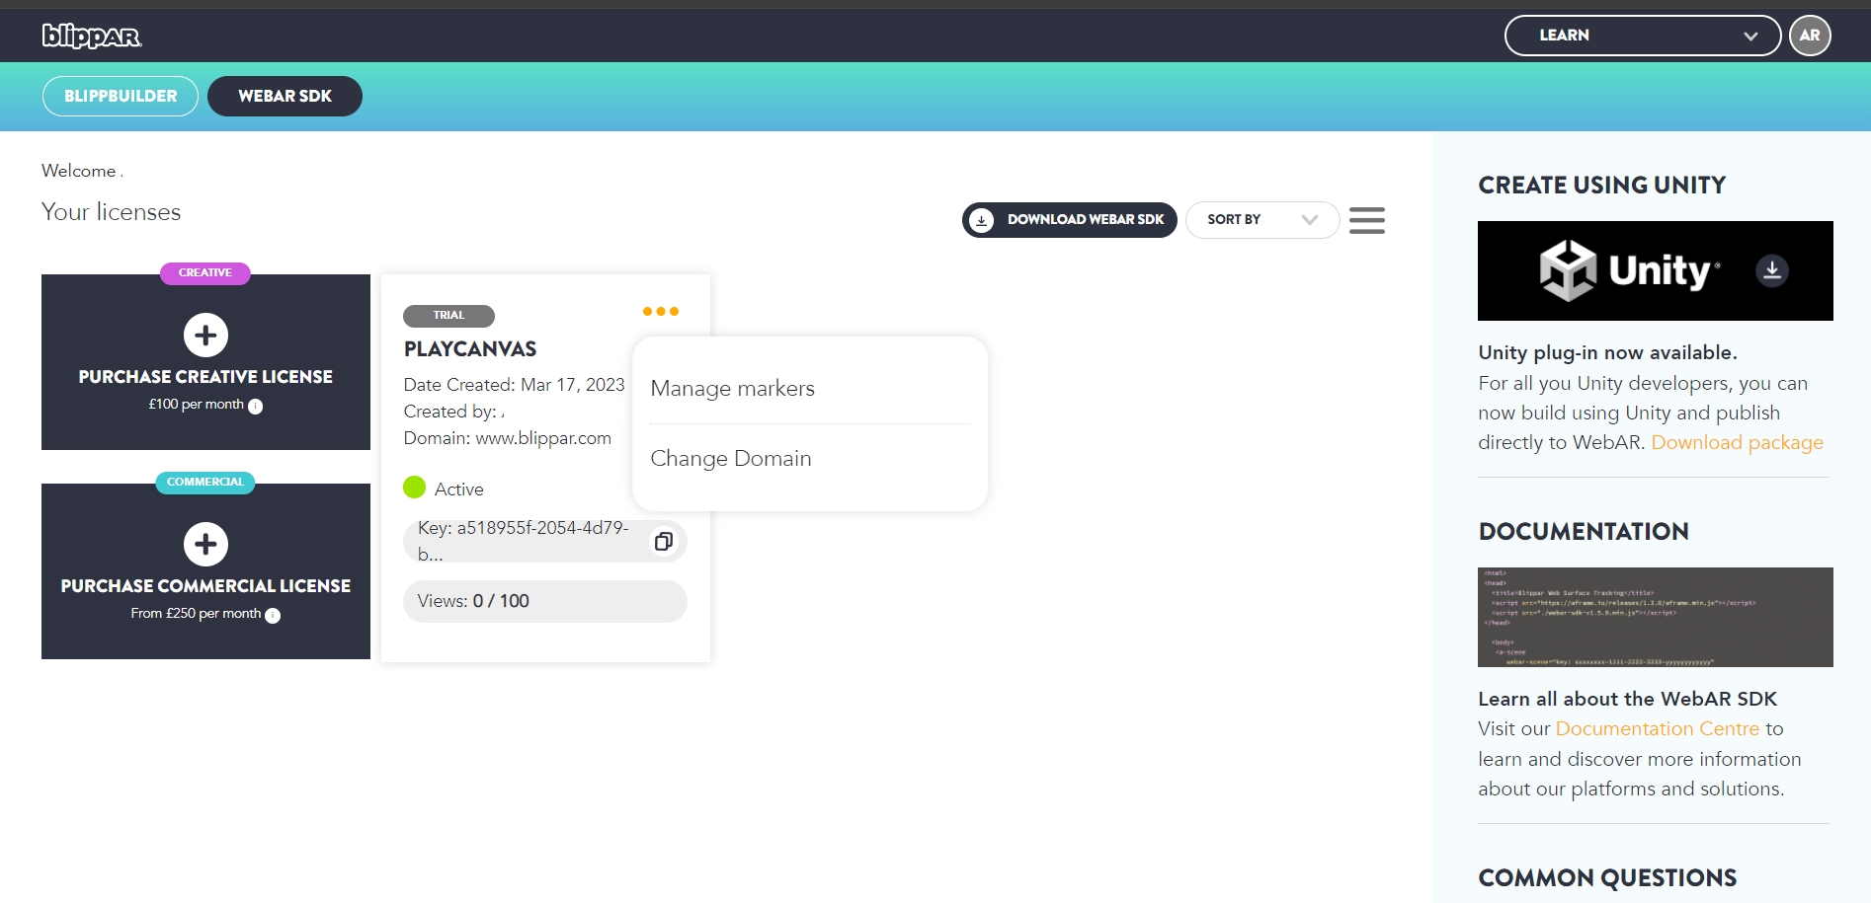Copy the license key with copy icon

664,541
